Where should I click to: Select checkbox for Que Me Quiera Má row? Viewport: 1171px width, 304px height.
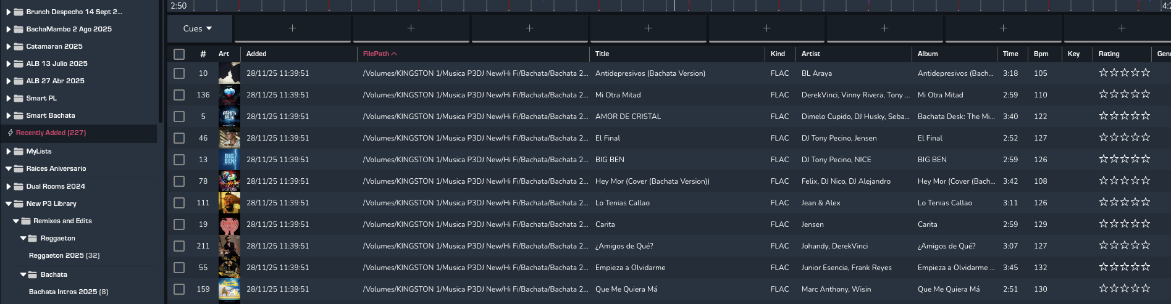(179, 289)
